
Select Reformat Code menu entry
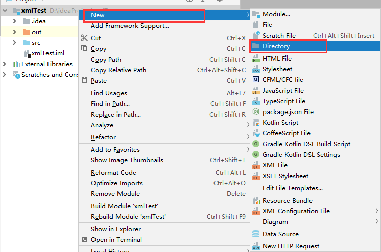[x=113, y=173]
